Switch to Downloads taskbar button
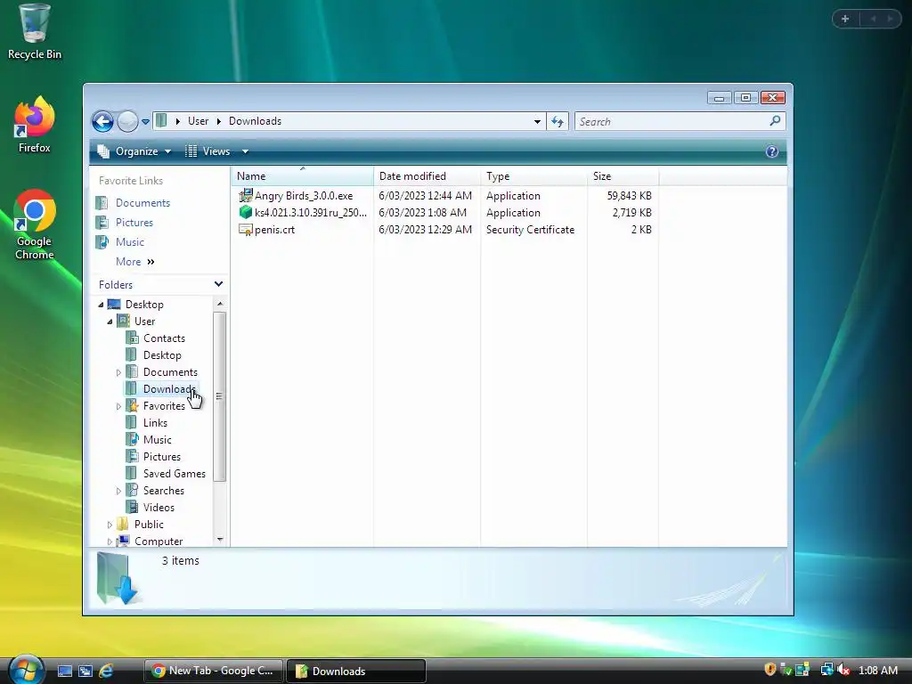Screen dimensions: 912x684 [356, 672]
